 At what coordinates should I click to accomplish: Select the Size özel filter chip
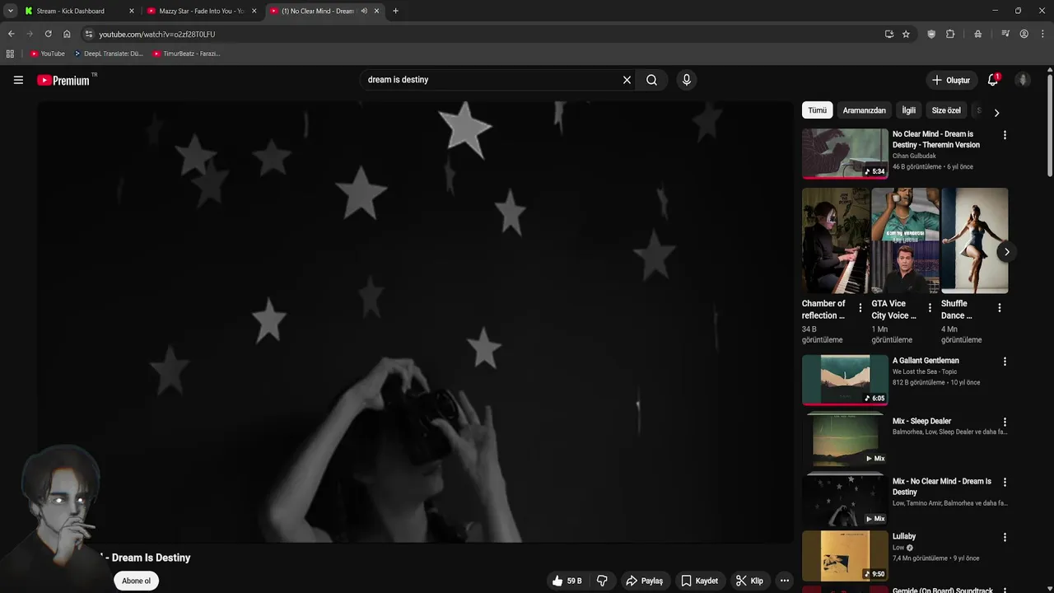point(946,110)
